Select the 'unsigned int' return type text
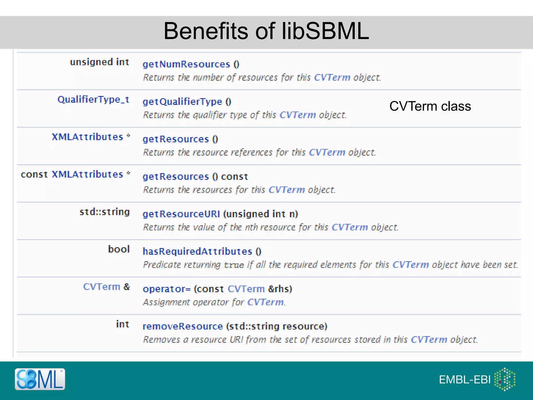The height and width of the screenshot is (400, 533). 100,62
